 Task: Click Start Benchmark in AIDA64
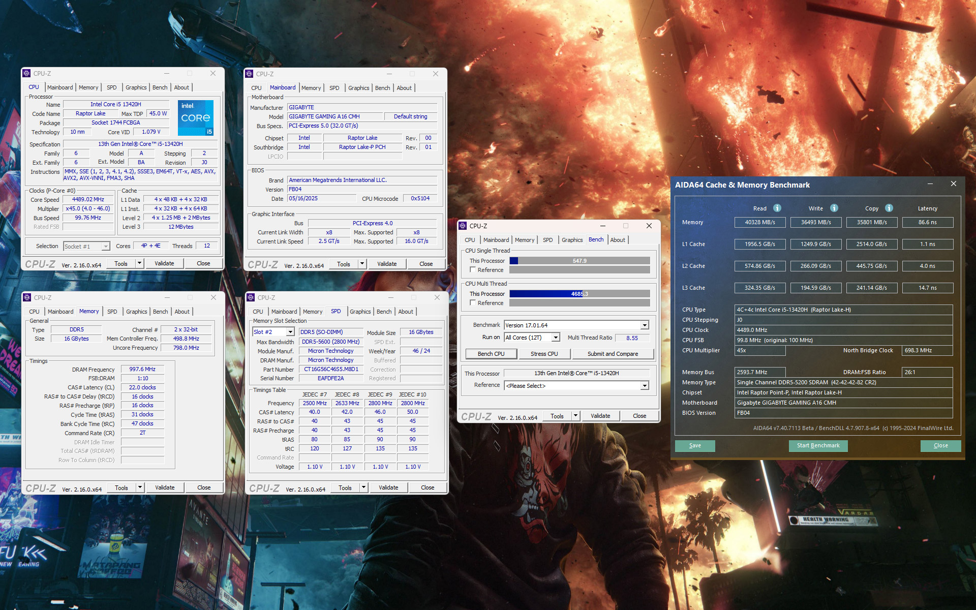coord(818,446)
